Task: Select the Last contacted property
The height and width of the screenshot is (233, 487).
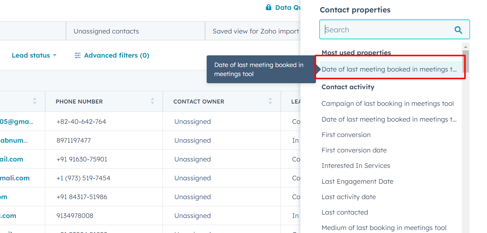Action: click(x=345, y=212)
